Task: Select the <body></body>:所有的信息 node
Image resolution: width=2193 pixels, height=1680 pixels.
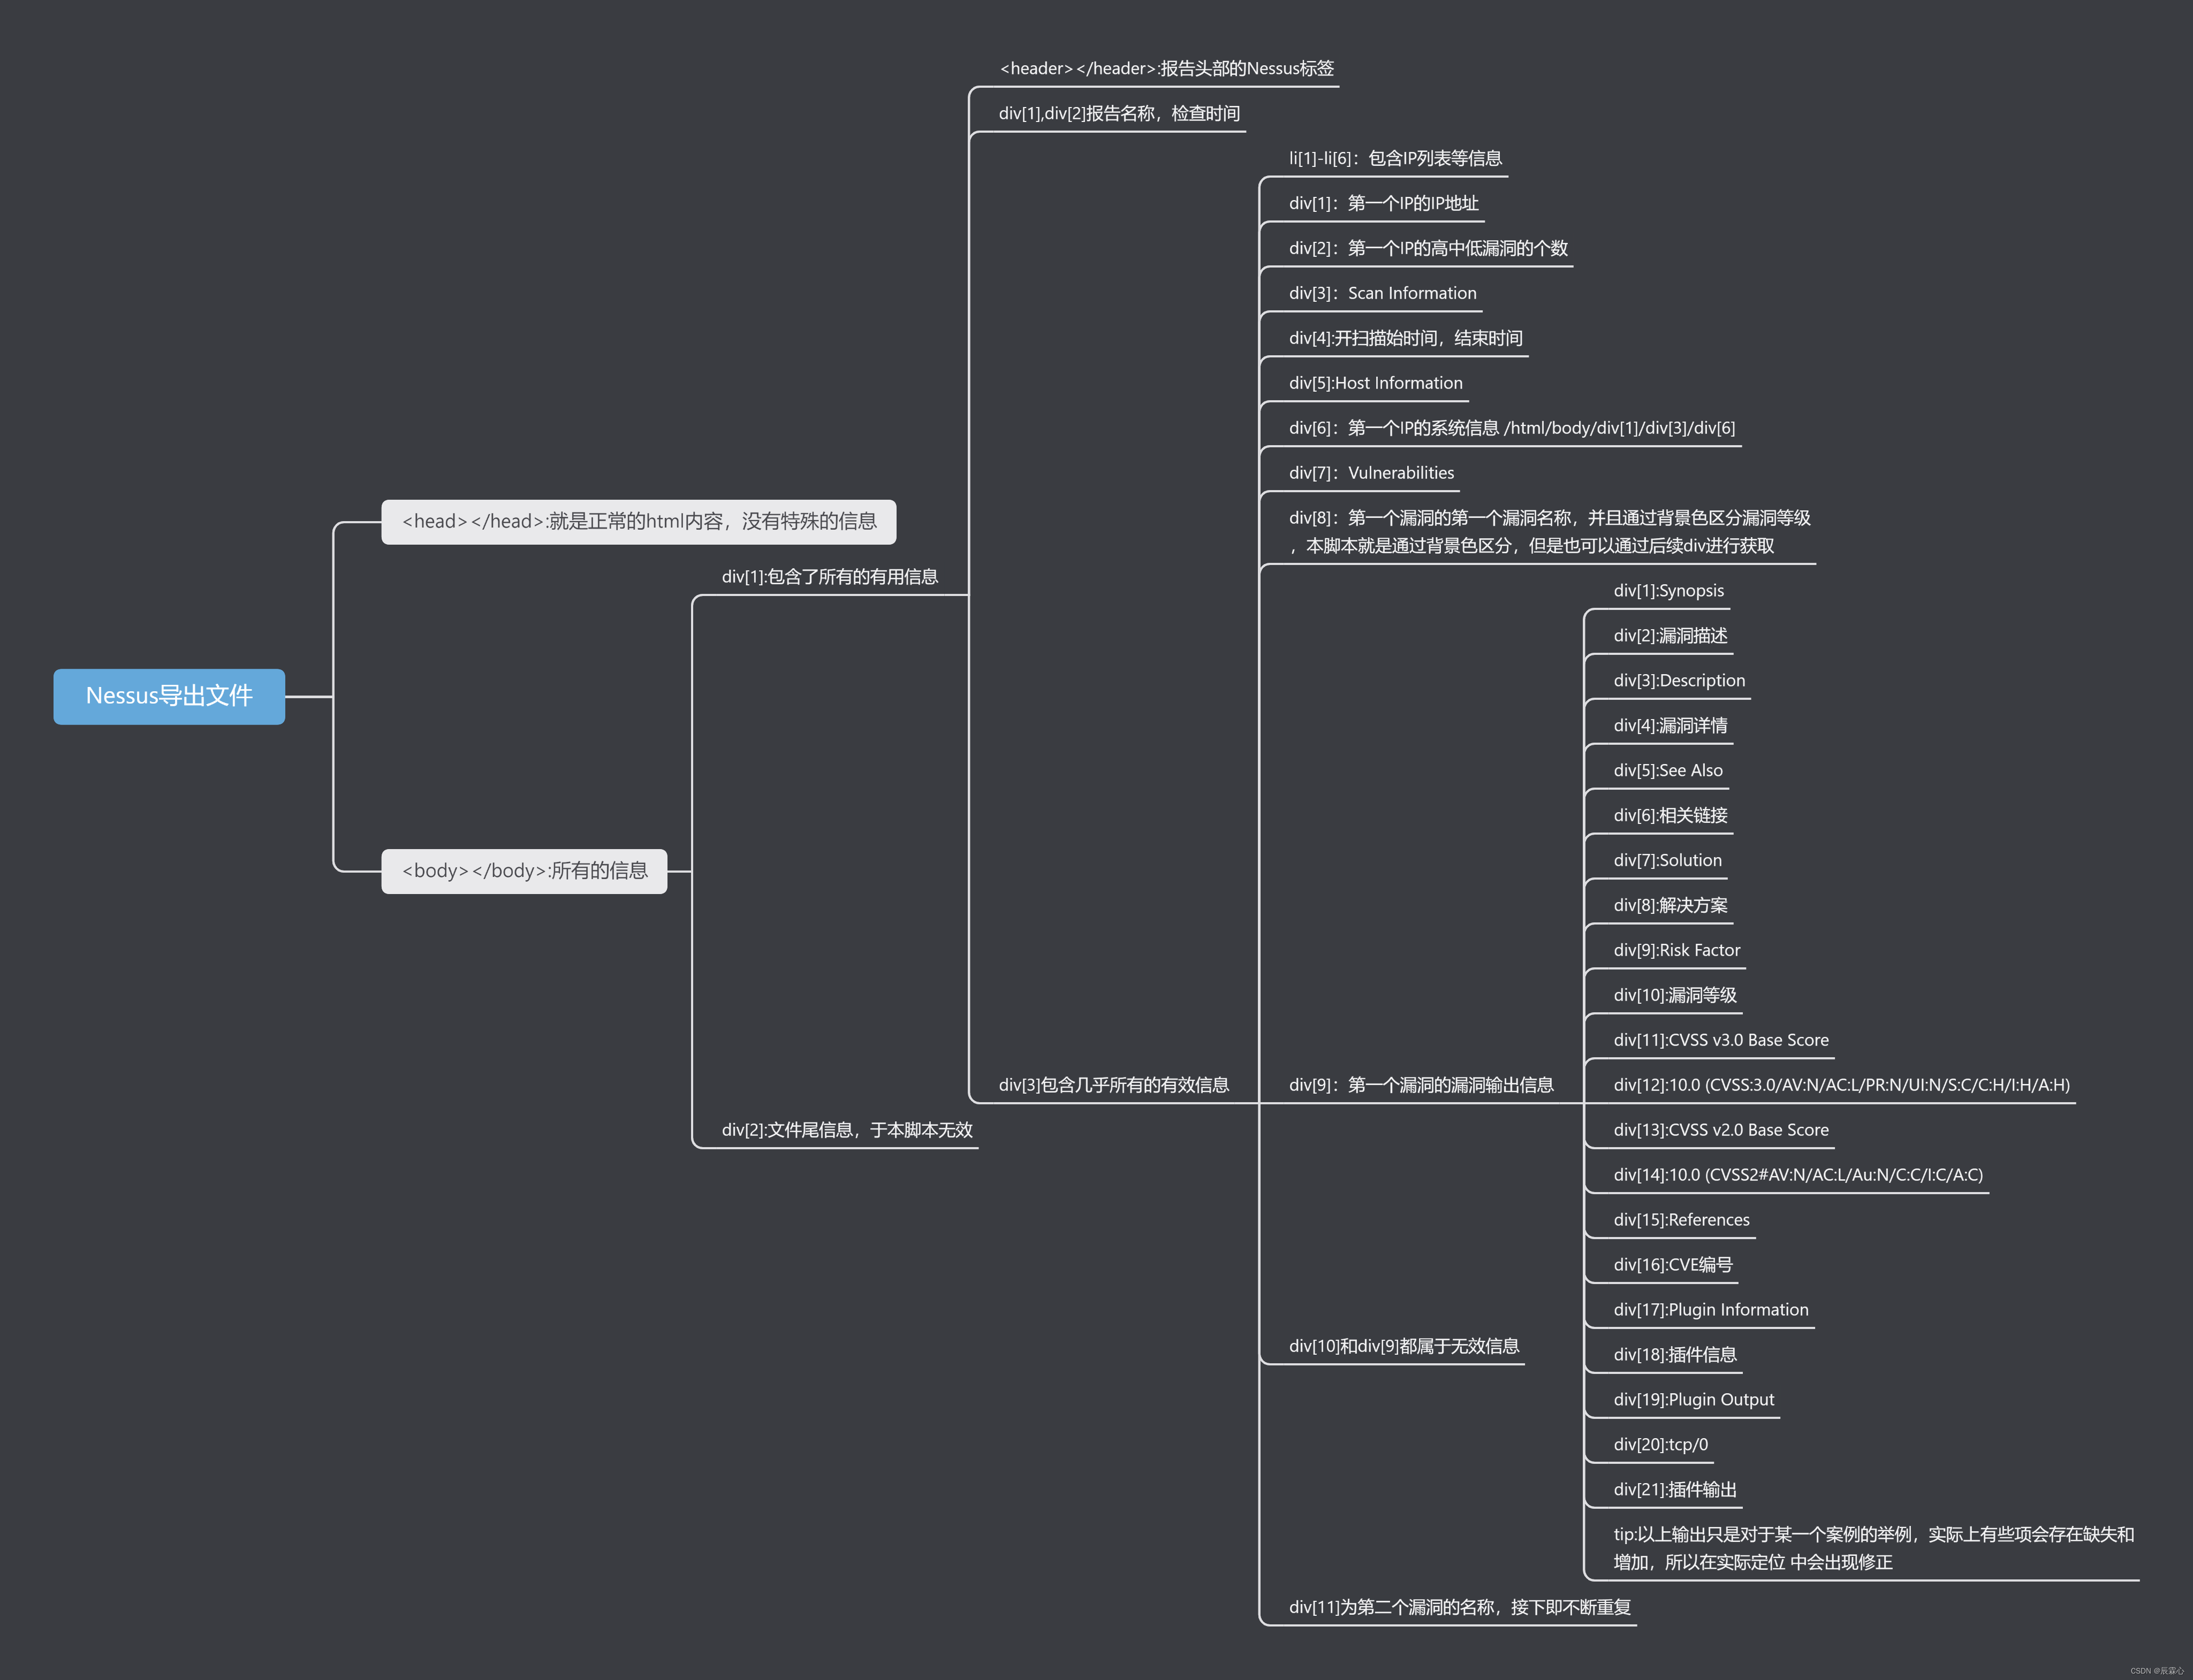Action: 524,871
